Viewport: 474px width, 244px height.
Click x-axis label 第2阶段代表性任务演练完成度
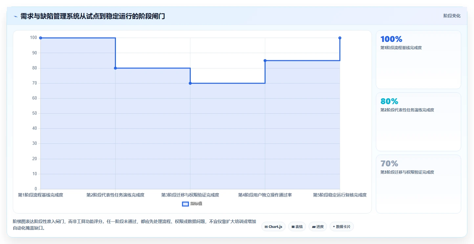(x=115, y=195)
